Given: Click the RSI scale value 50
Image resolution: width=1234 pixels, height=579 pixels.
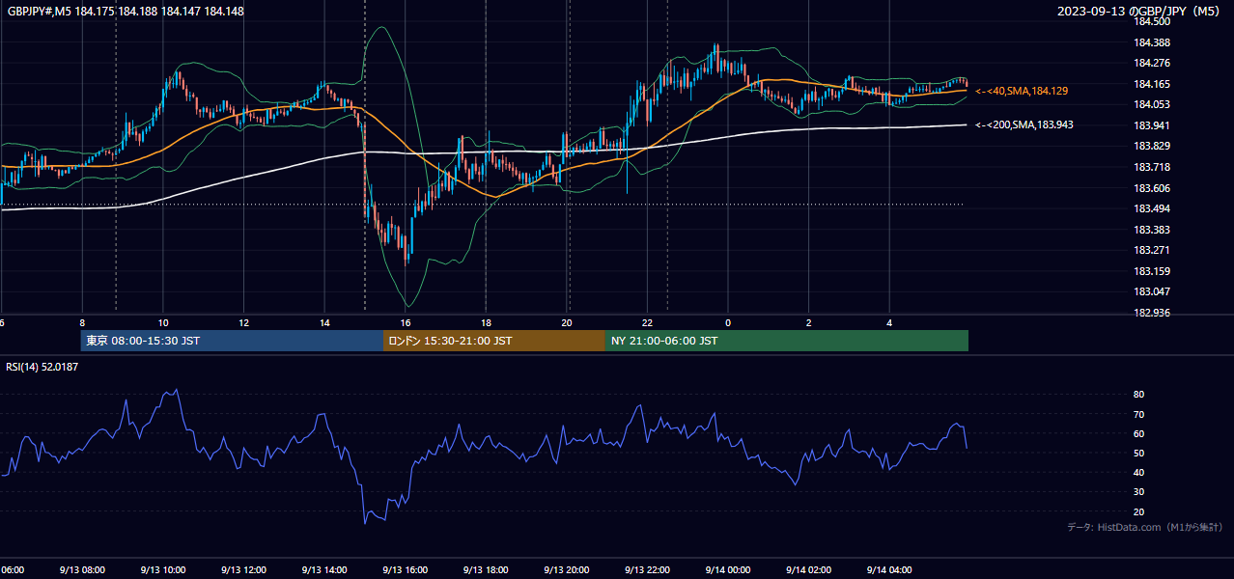Looking at the screenshot, I should [1139, 453].
